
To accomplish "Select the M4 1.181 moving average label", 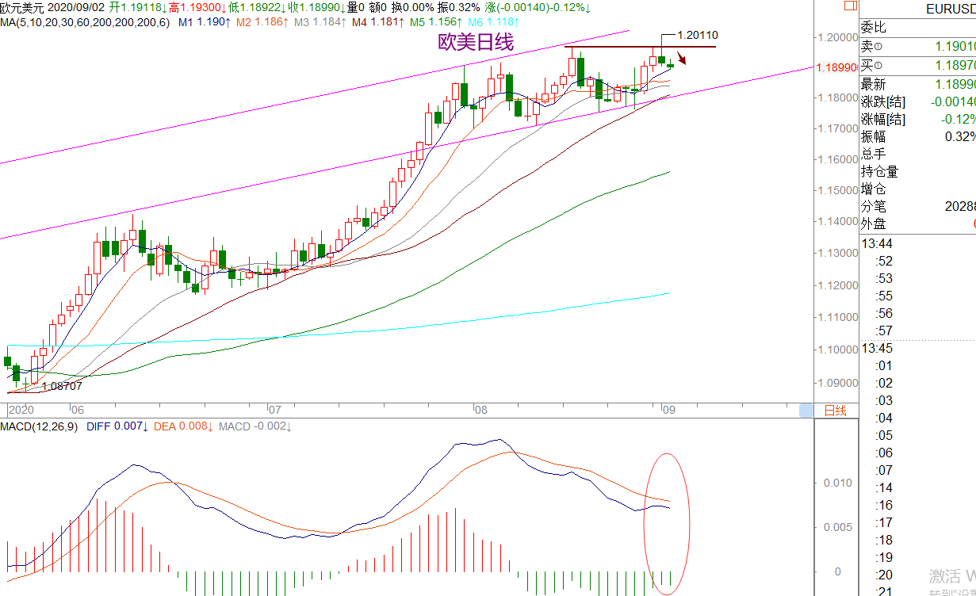I will [x=377, y=22].
